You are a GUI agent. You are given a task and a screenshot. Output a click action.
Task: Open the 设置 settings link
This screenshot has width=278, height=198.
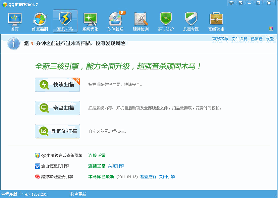point(270,39)
